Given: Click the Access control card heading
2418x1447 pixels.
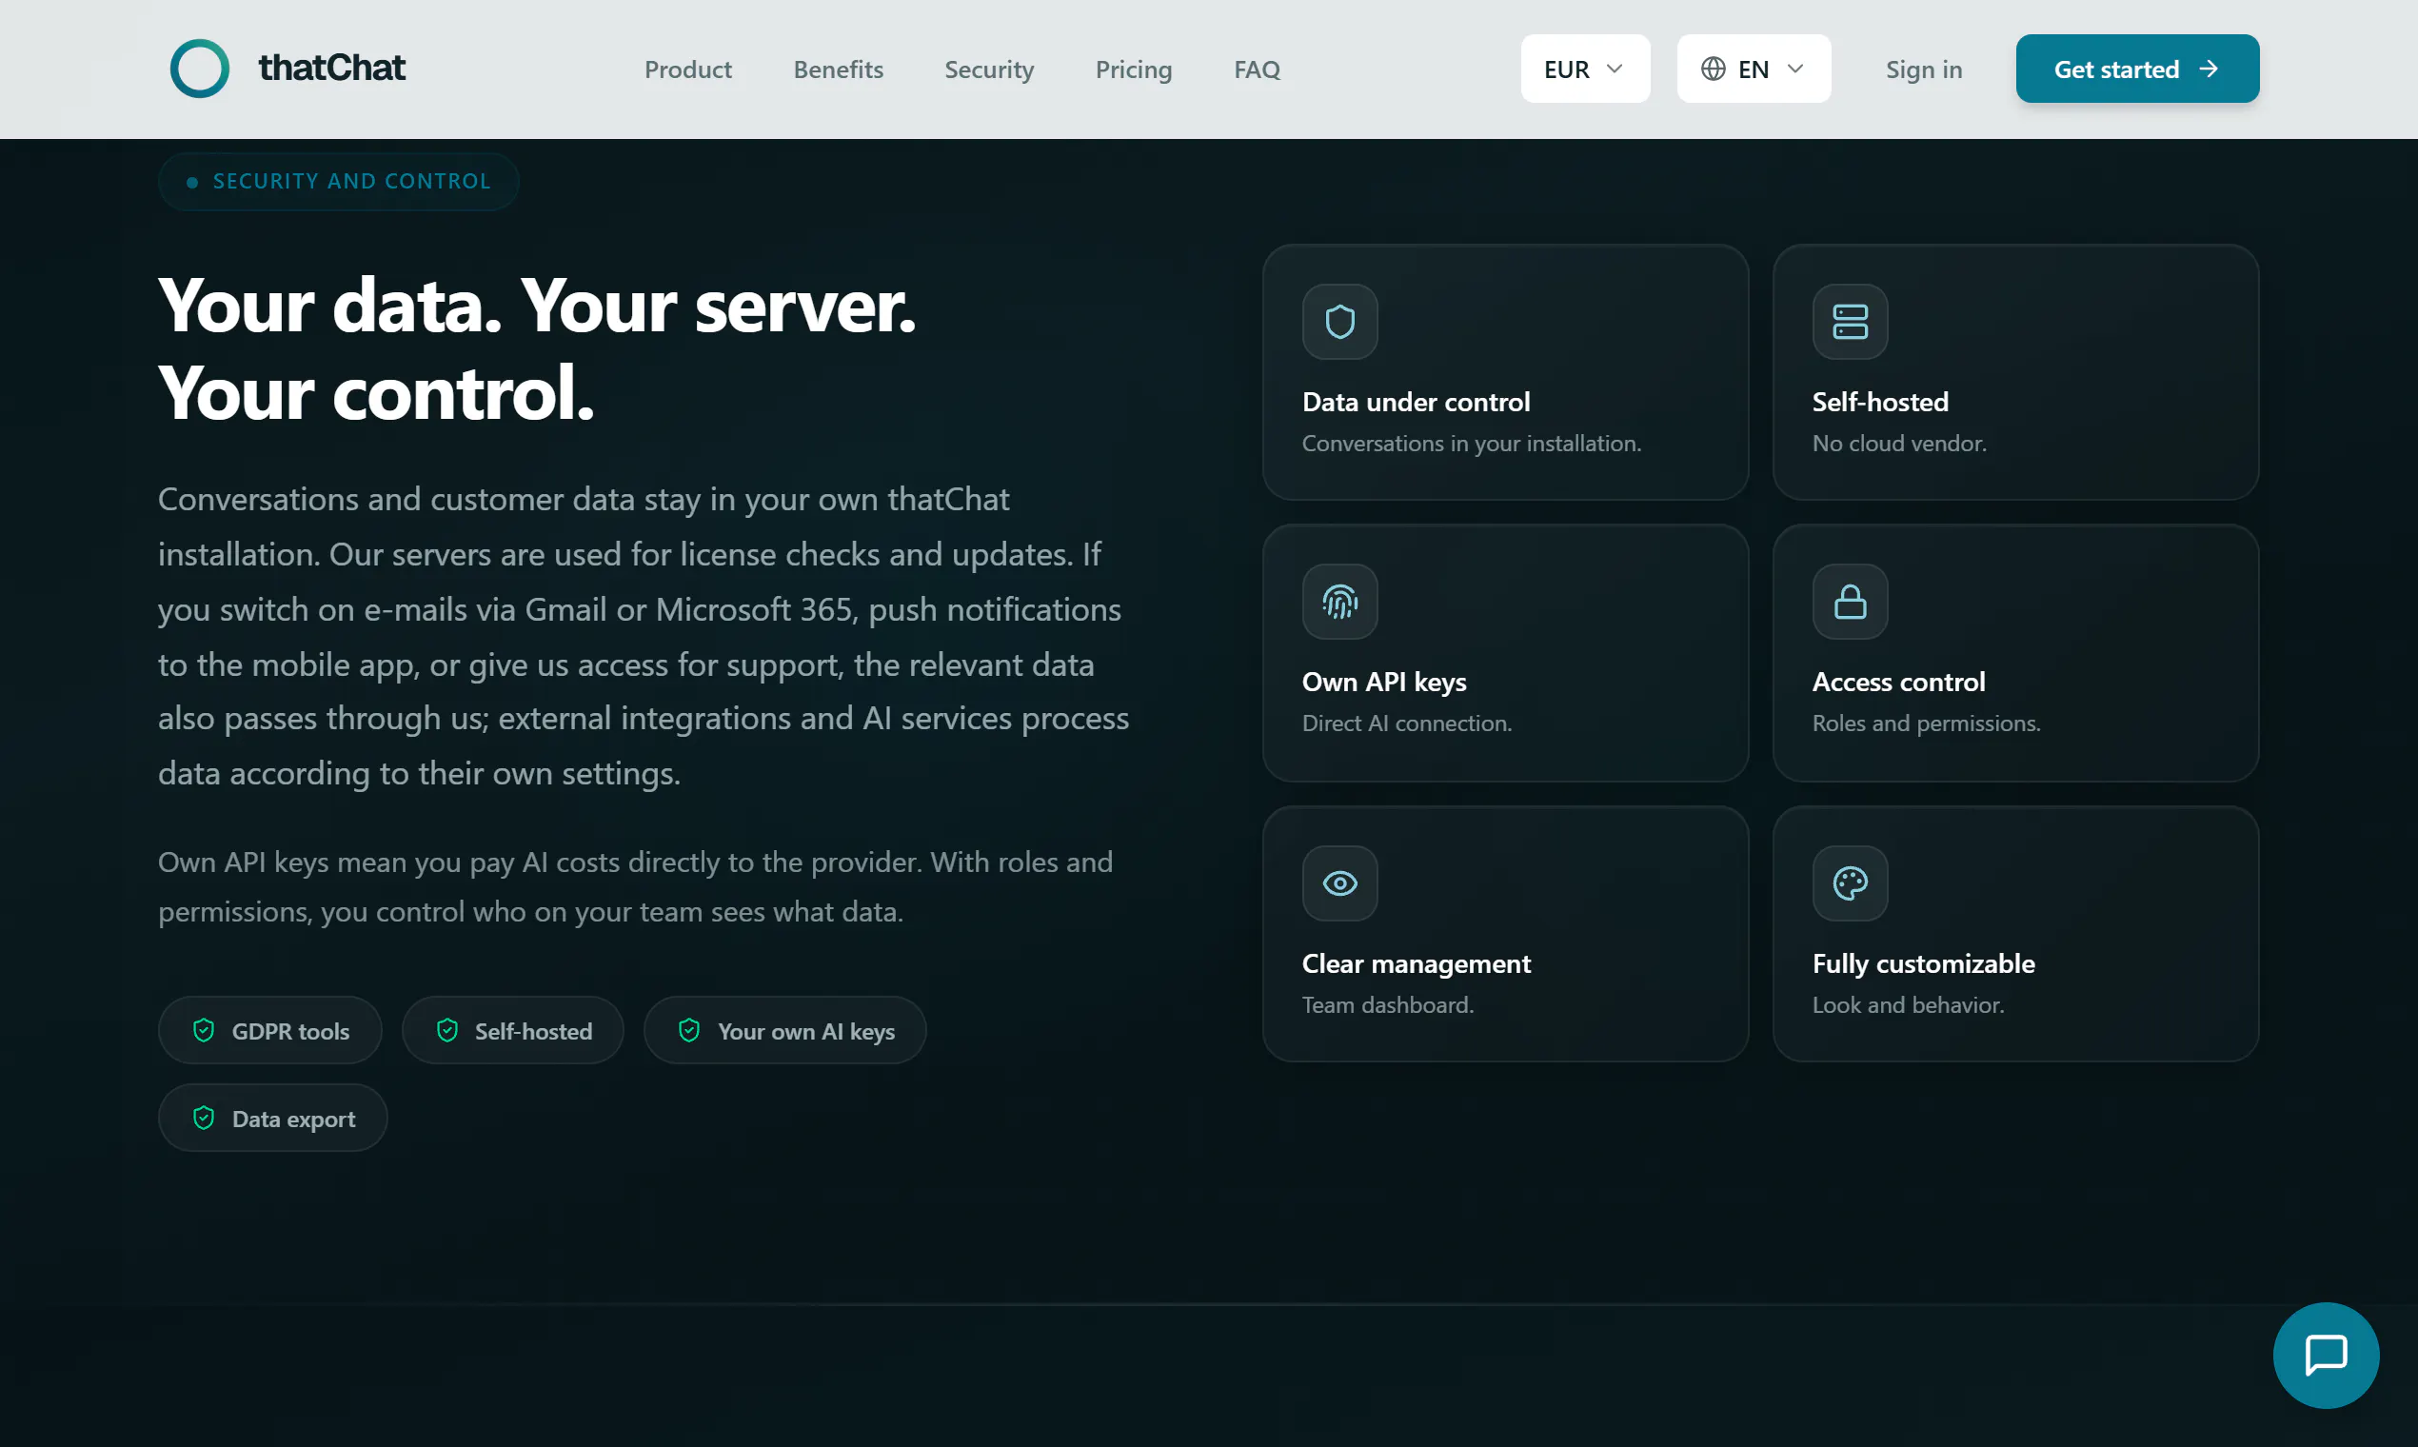Looking at the screenshot, I should (1898, 682).
